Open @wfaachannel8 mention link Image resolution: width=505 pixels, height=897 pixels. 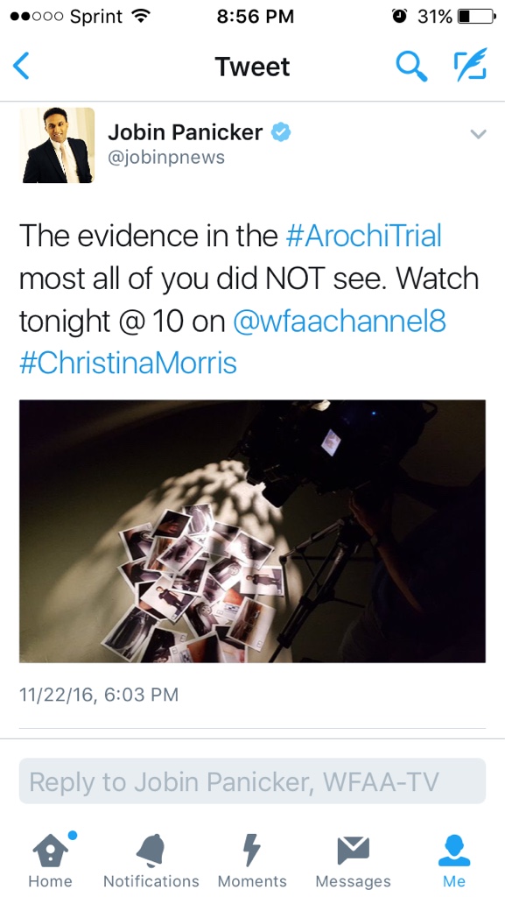[x=340, y=322]
